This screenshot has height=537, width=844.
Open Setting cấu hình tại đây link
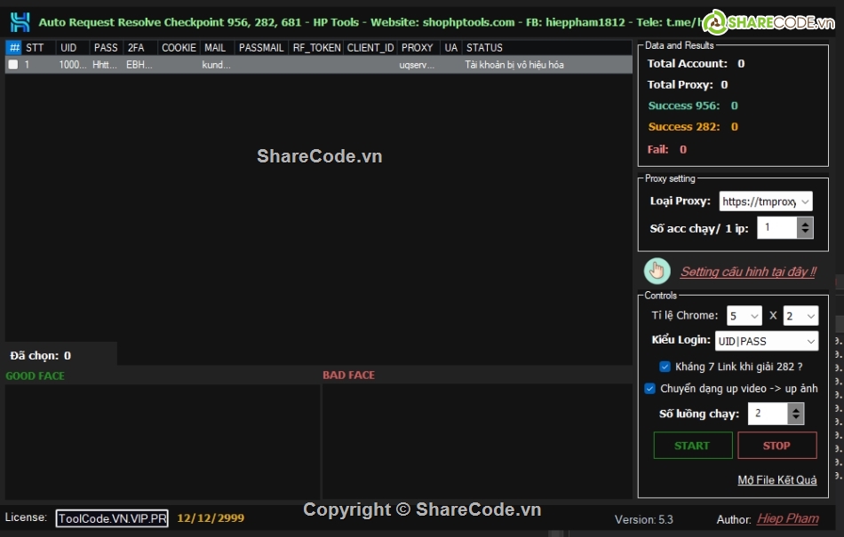(x=748, y=272)
